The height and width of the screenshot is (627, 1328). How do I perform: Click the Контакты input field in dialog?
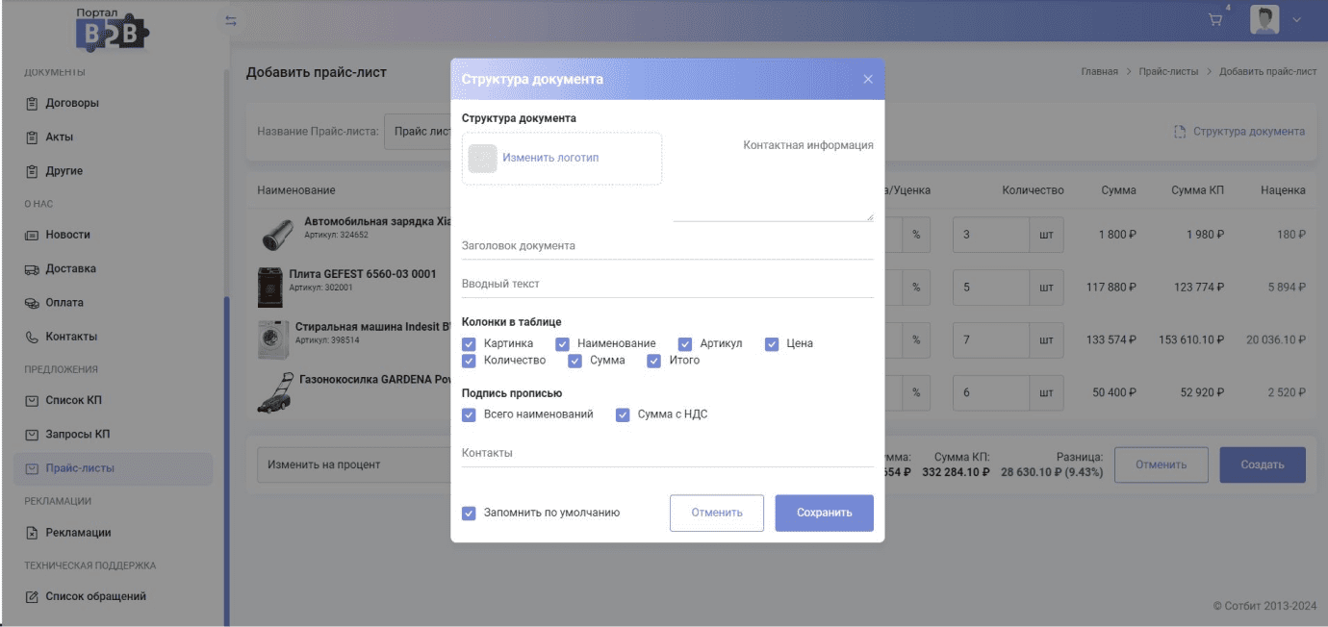tap(668, 453)
